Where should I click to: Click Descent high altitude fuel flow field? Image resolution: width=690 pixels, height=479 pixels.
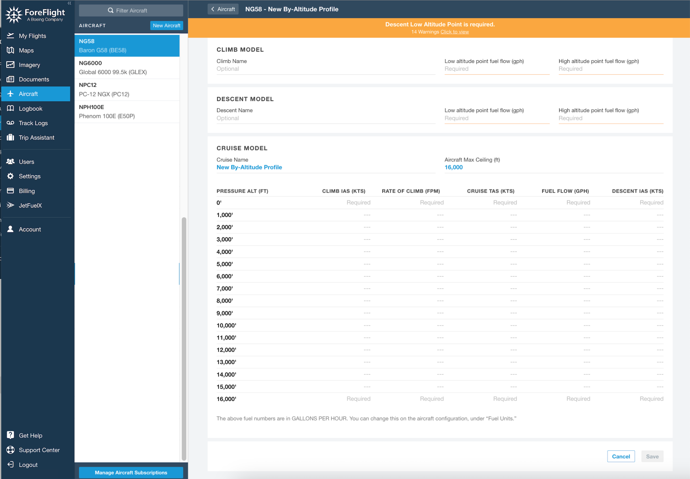point(611,118)
